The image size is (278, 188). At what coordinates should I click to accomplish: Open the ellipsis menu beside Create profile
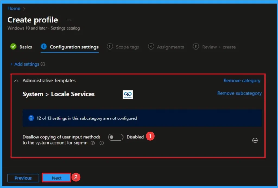[x=68, y=19]
